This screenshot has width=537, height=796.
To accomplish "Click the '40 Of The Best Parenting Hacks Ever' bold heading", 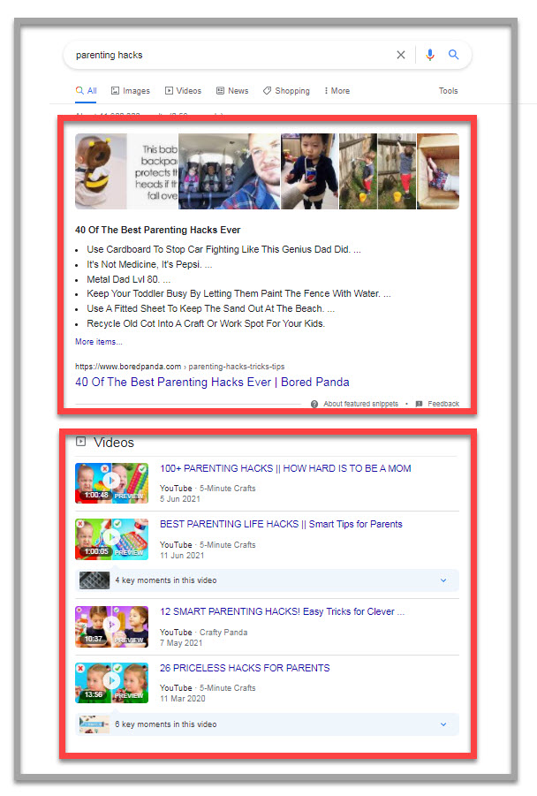I will tap(158, 230).
